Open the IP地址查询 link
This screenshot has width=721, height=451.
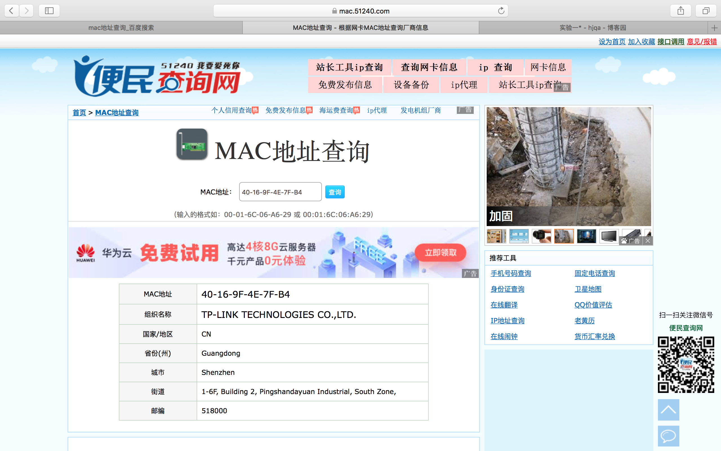(508, 321)
